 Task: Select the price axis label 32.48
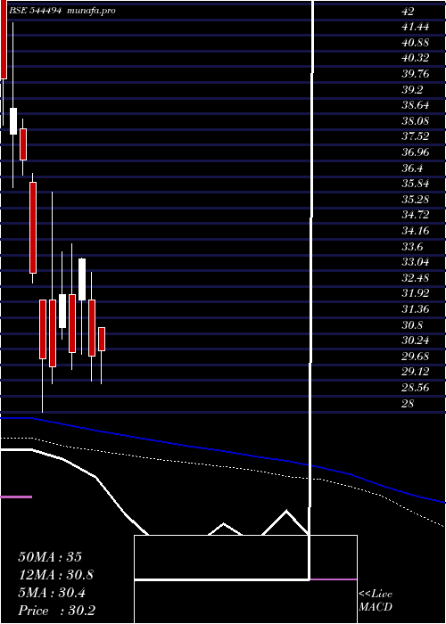click(x=415, y=277)
